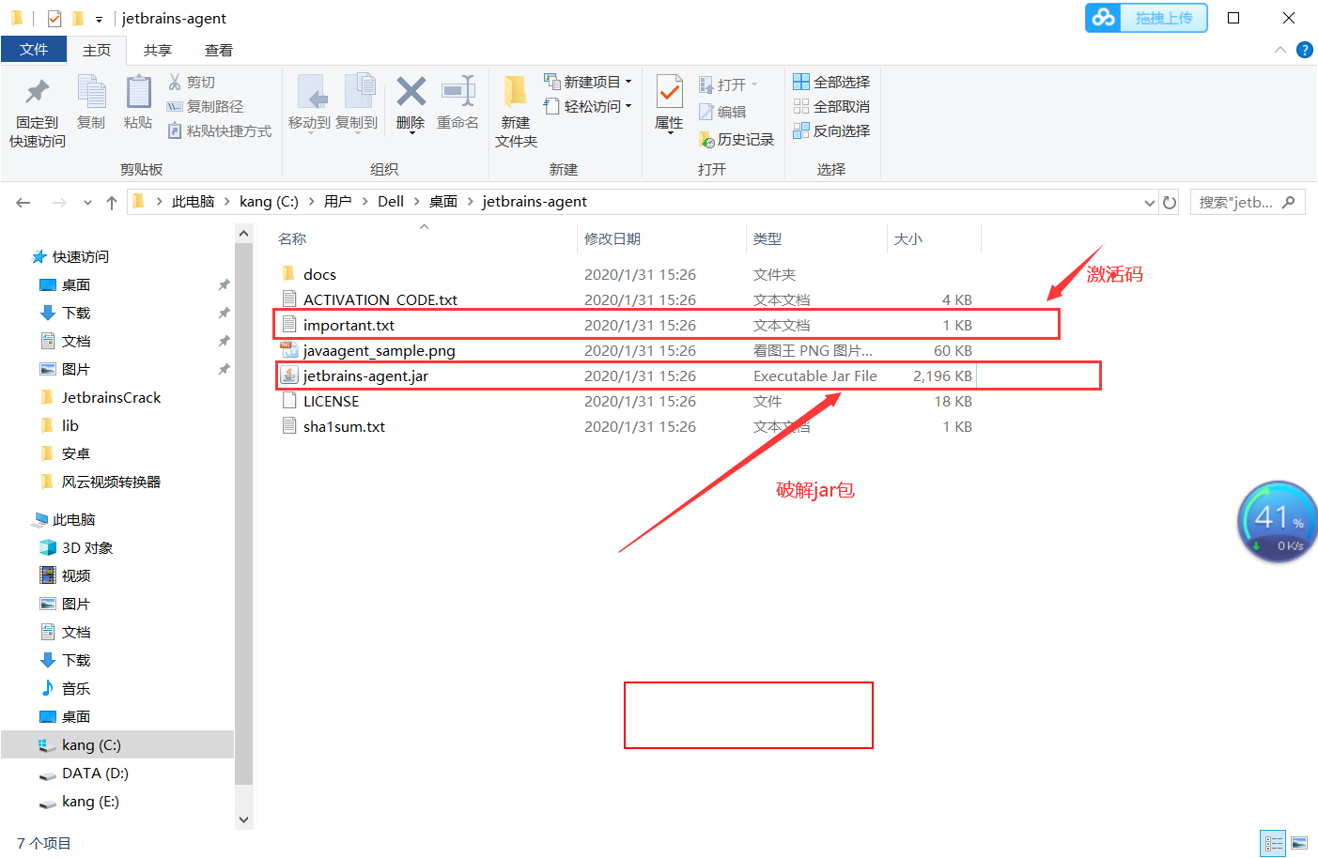Select the LICENSE file
This screenshot has width=1318, height=858.
coord(331,401)
